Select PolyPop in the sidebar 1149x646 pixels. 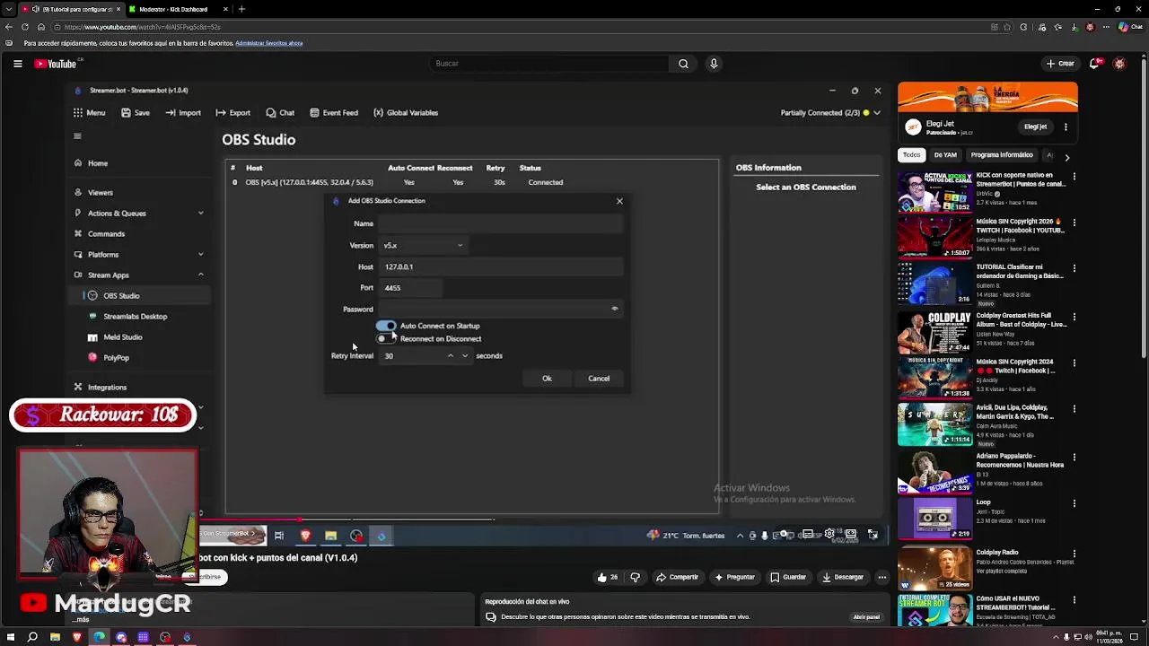point(116,358)
